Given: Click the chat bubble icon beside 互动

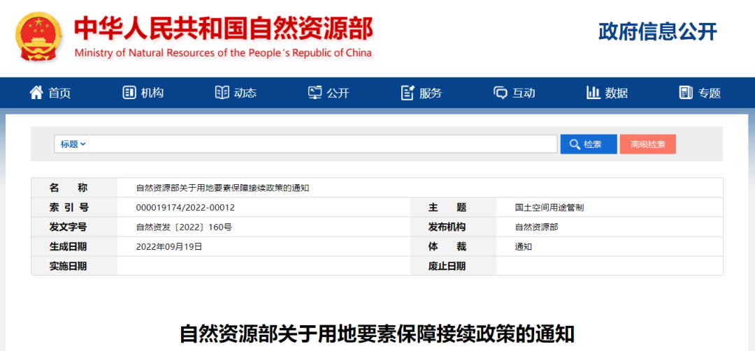Looking at the screenshot, I should [501, 93].
